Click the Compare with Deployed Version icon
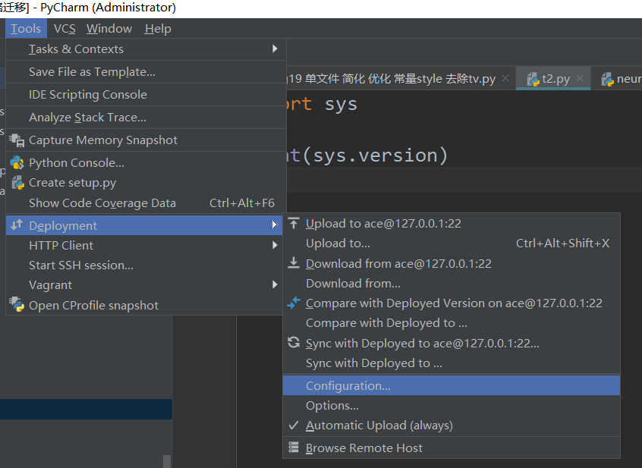 click(x=294, y=303)
